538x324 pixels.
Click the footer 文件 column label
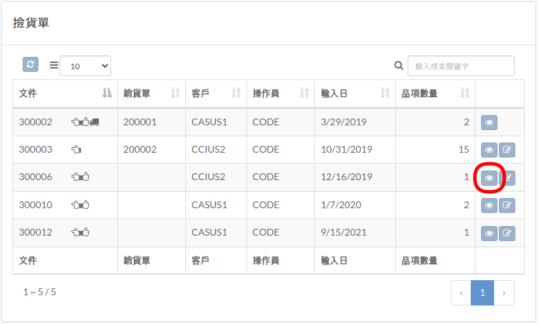(27, 260)
